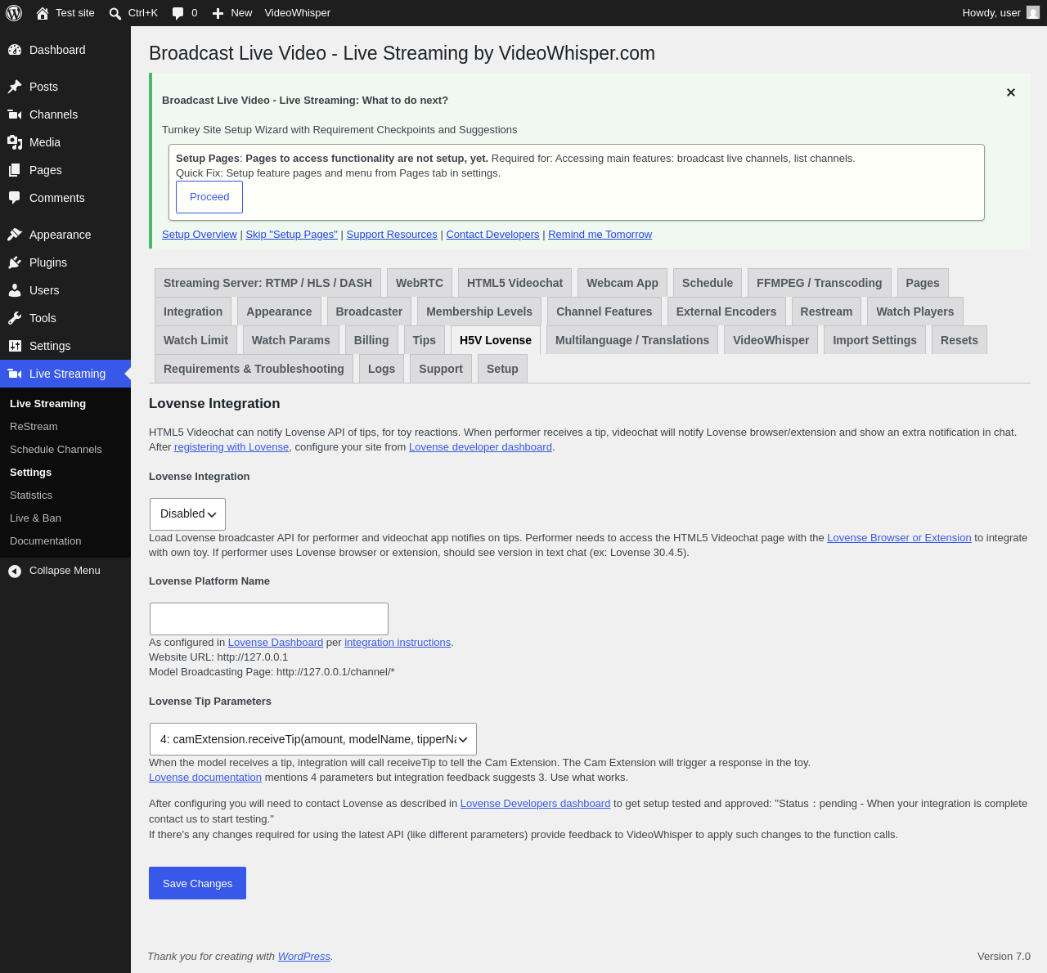Open the integration instructions link
1047x973 pixels.
(398, 643)
